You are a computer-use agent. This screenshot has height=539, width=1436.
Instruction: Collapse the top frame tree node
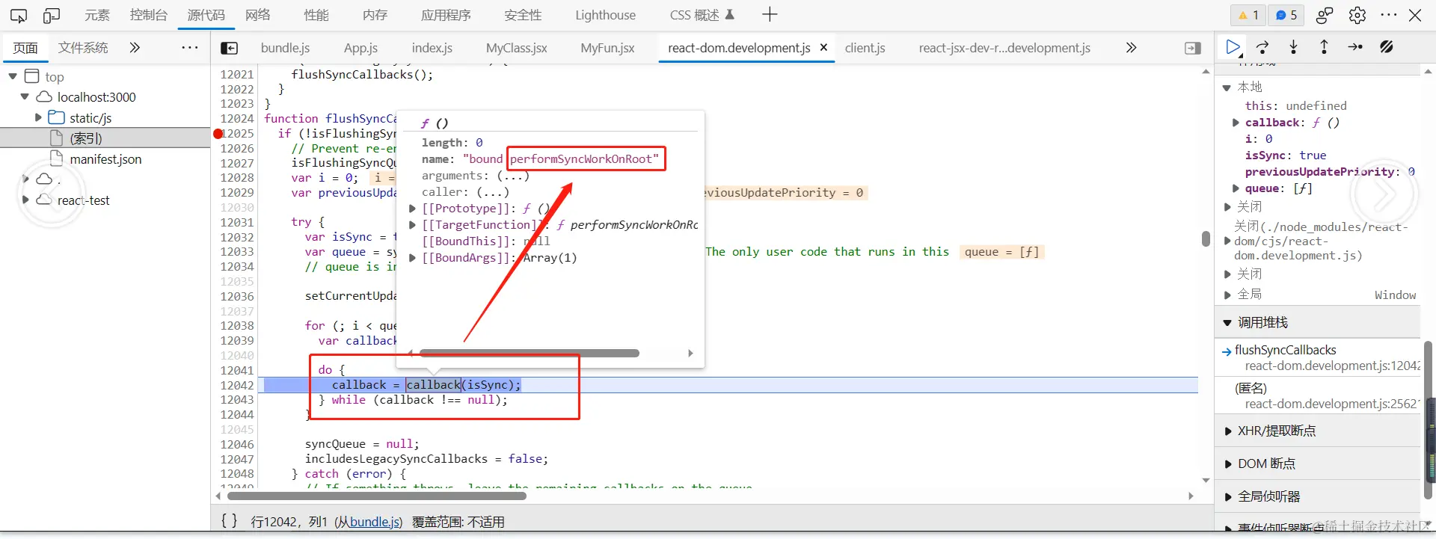[x=13, y=76]
